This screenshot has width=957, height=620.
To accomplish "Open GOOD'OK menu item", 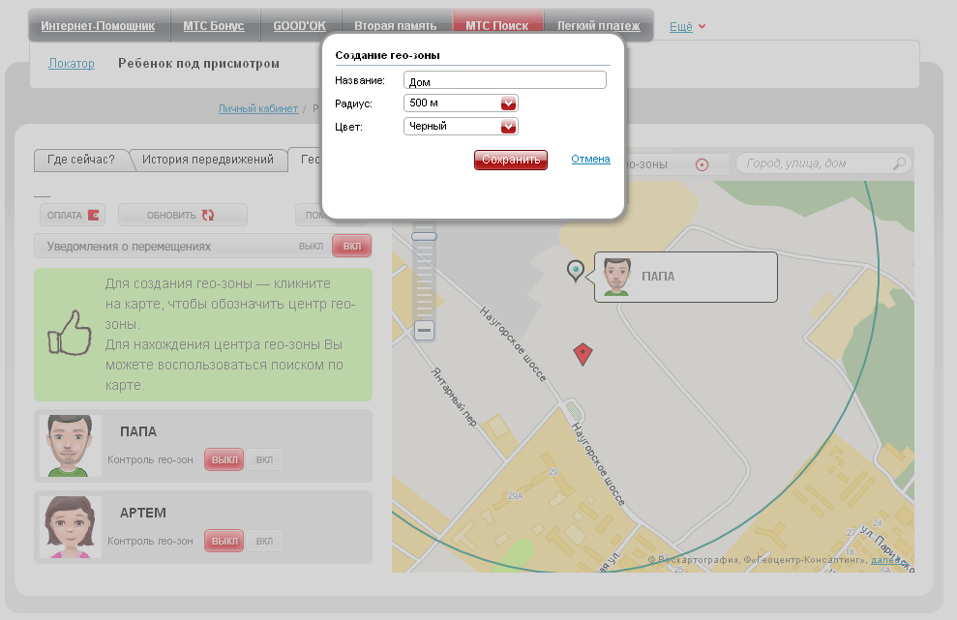I will click(299, 26).
